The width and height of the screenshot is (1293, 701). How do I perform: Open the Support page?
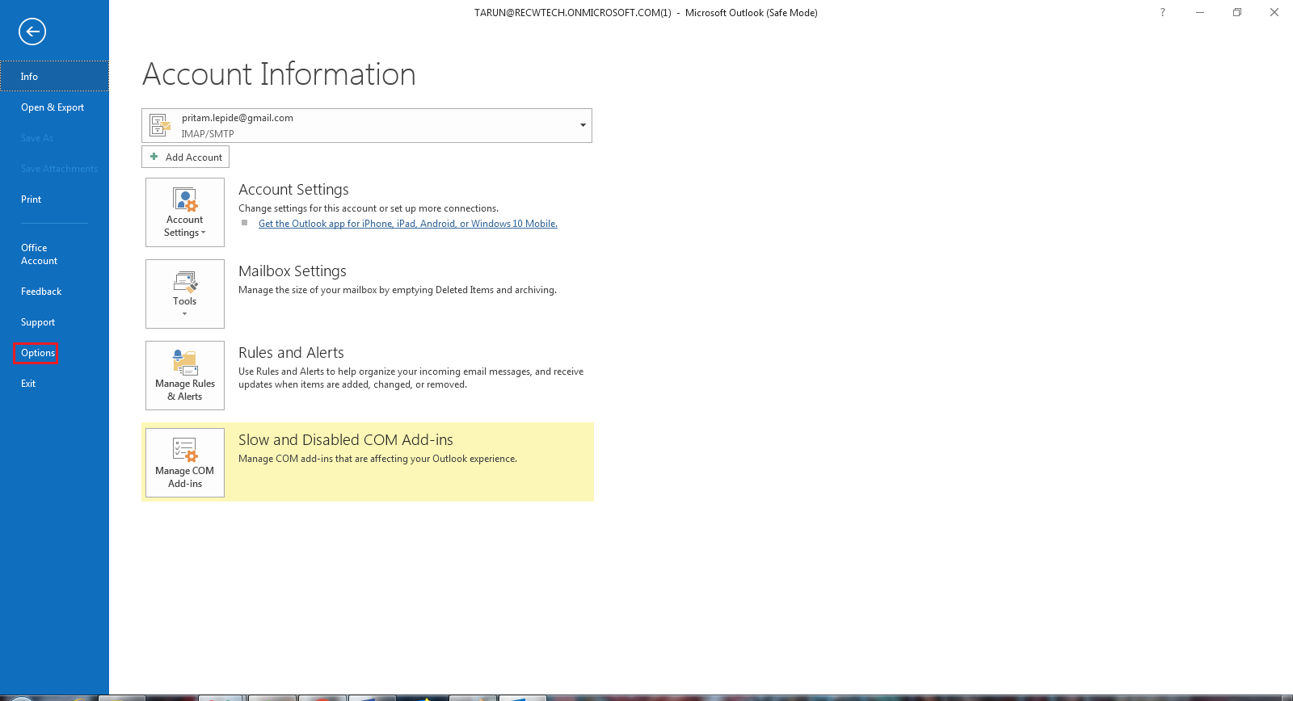(54, 322)
